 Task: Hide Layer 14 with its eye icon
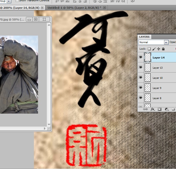coord(141,57)
